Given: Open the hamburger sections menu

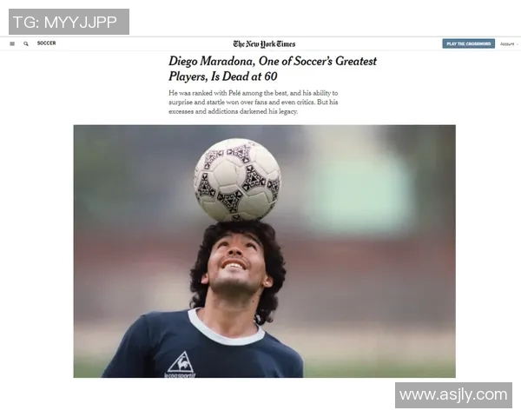Looking at the screenshot, I should pos(12,43).
